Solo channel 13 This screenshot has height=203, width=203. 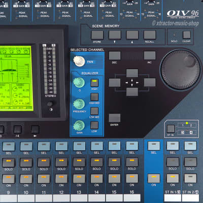(x=79, y=162)
